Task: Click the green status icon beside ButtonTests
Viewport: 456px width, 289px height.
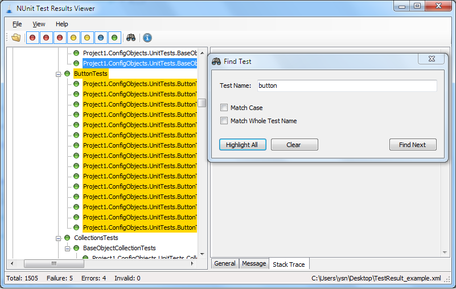Action: [x=67, y=74]
